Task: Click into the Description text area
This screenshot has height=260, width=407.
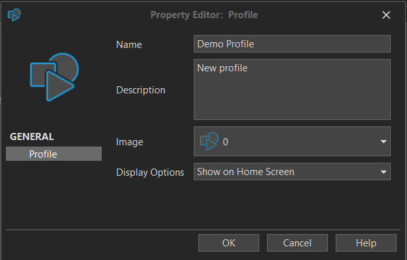Action: tap(292, 89)
